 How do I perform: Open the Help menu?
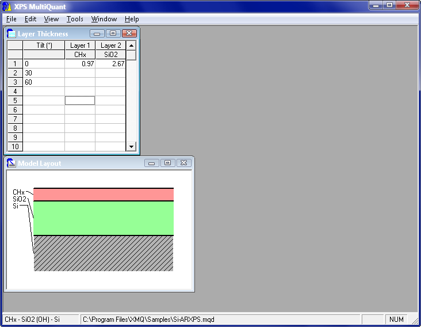(132, 19)
